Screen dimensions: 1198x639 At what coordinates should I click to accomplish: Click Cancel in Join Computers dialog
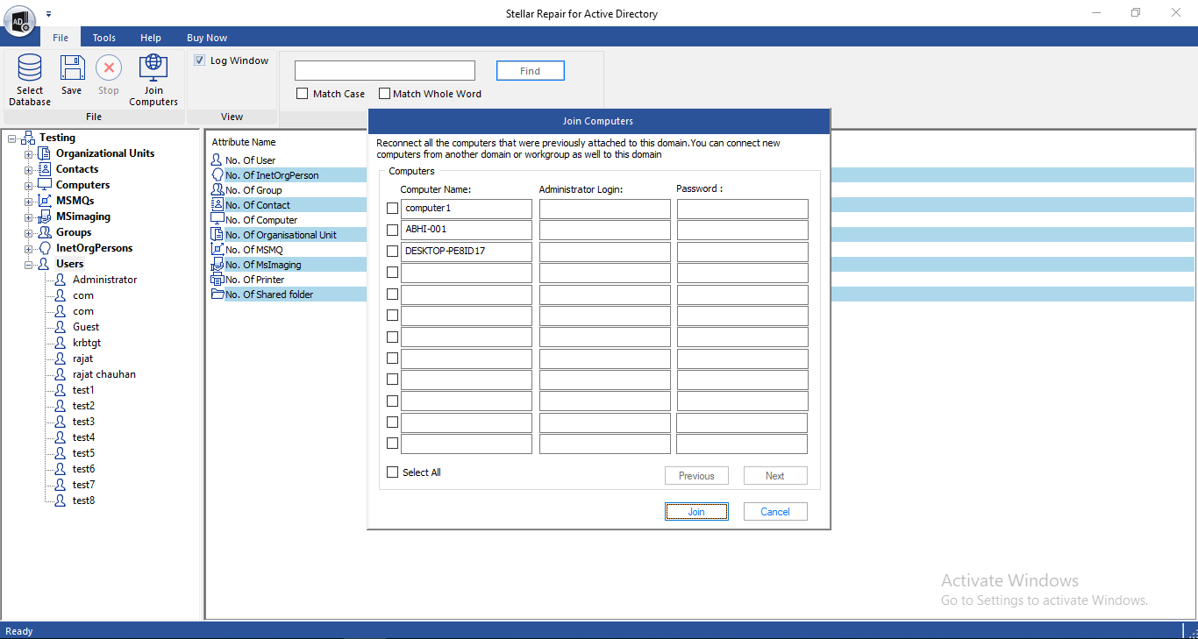774,512
